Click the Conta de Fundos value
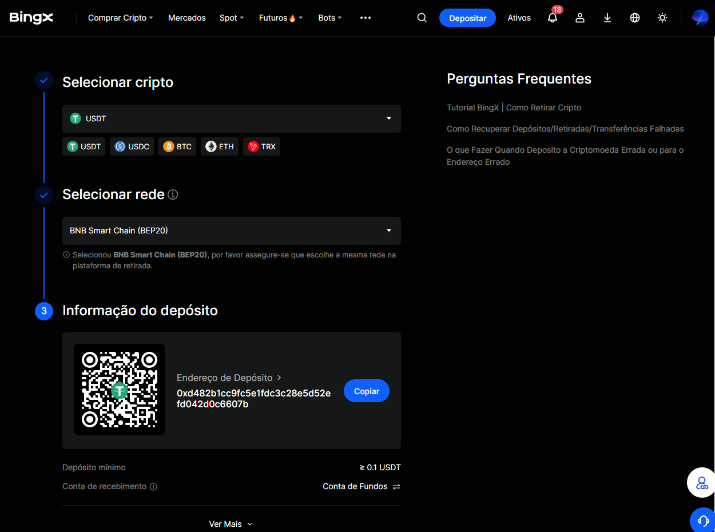715x532 pixels. (x=355, y=486)
